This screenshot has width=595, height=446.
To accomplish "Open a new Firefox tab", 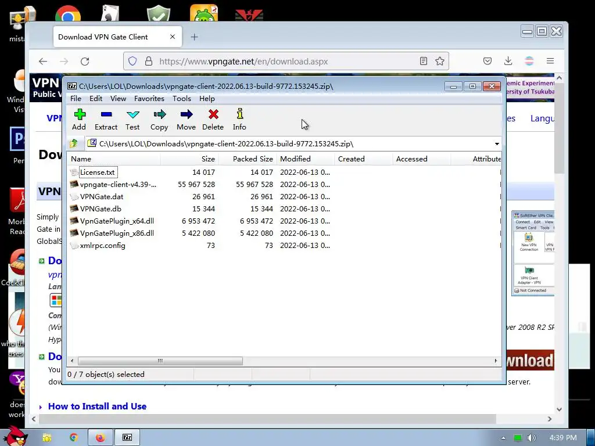I will tap(194, 37).
